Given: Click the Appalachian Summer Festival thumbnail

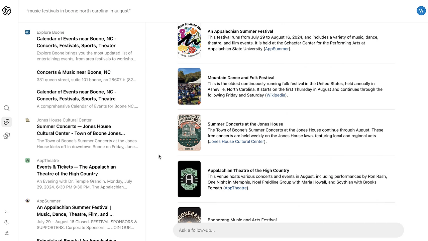Looking at the screenshot, I should [x=189, y=40].
